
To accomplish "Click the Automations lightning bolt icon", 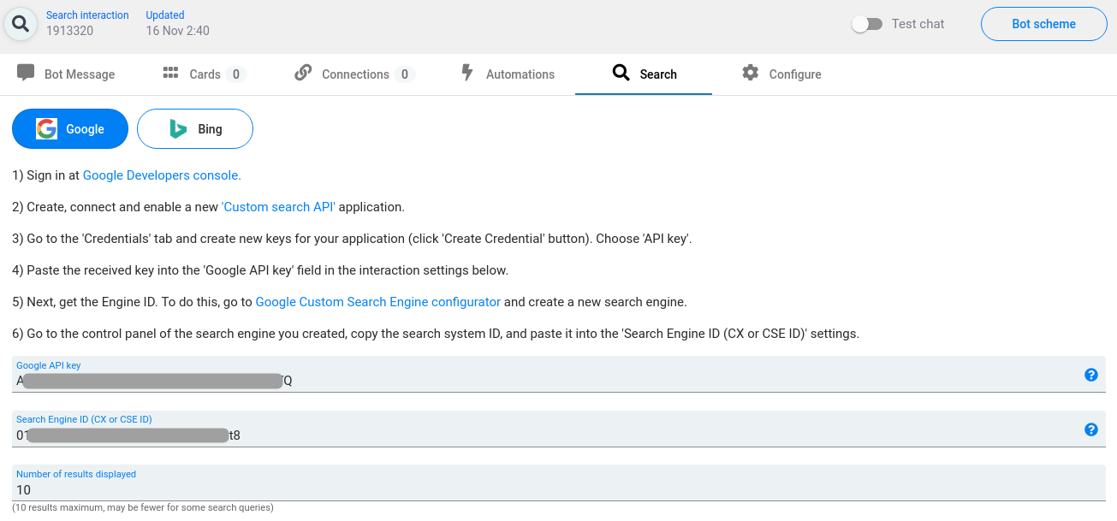I will click(x=466, y=73).
